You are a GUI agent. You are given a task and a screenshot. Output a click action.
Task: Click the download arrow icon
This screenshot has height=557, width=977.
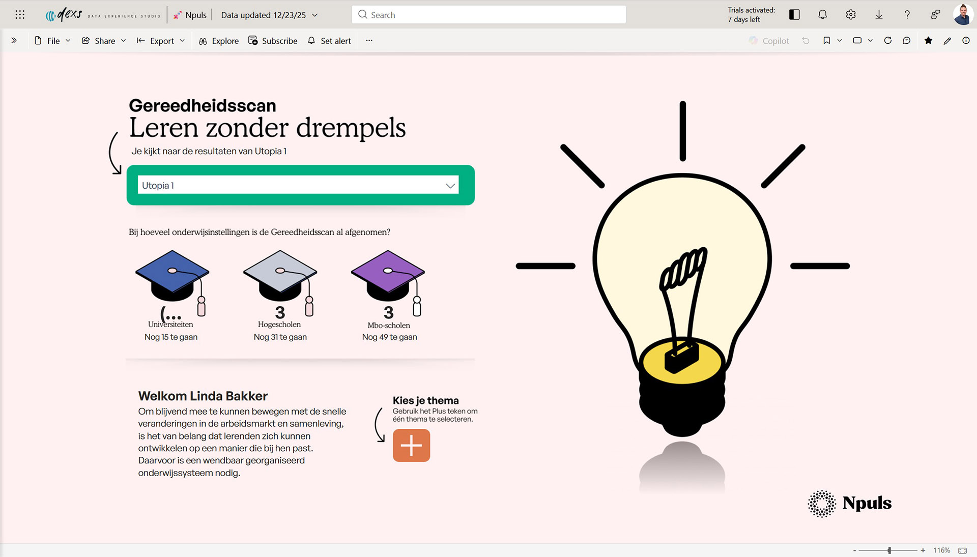879,15
